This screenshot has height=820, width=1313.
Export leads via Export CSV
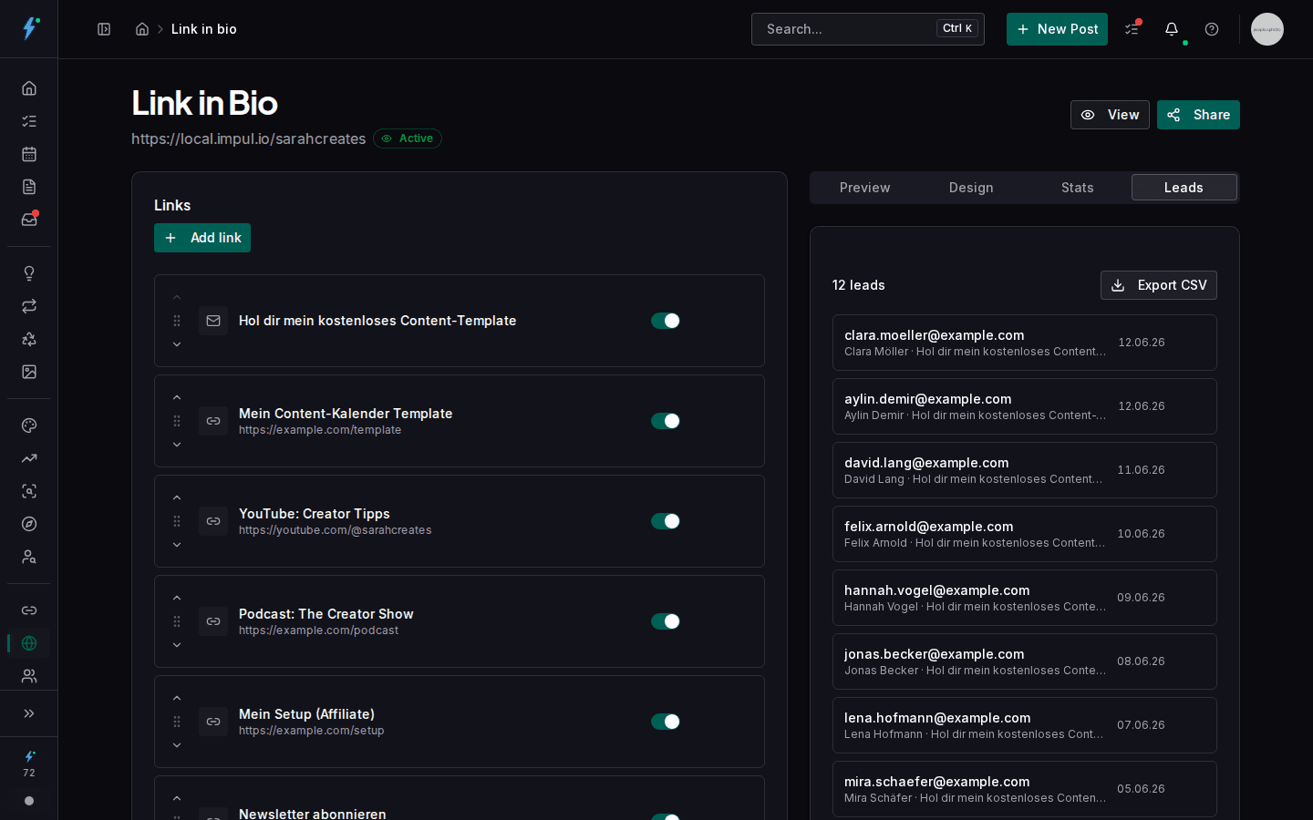pyautogui.click(x=1159, y=285)
